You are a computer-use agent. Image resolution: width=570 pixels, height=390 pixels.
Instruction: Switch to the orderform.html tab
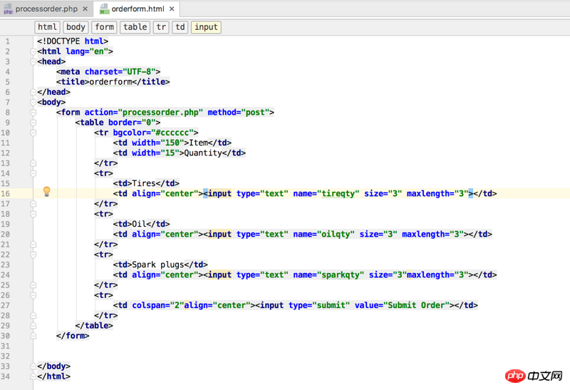[138, 9]
